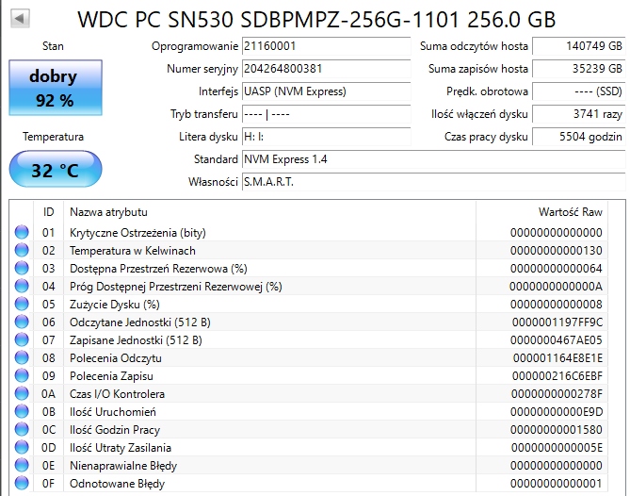Select 'Dostępna Przestrzeń Rezerwowa (%)' row
Image resolution: width=630 pixels, height=496 pixels.
309,268
